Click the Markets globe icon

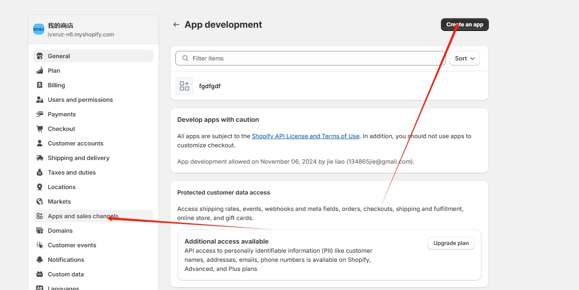tap(40, 201)
